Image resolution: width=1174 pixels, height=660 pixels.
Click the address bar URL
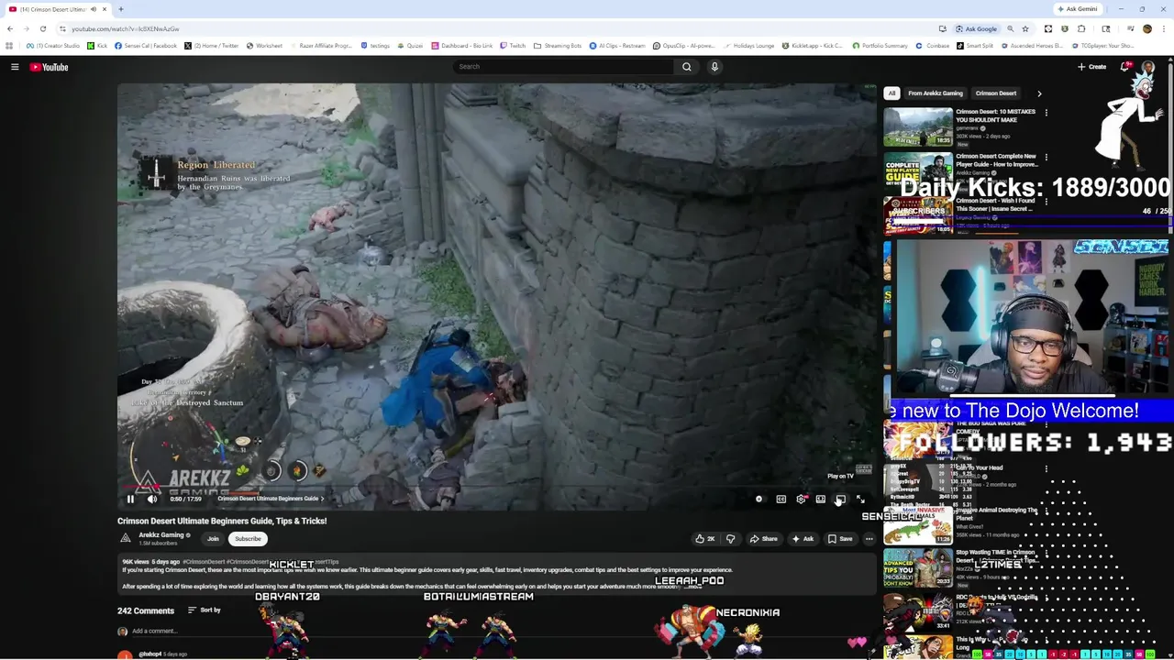tap(126, 28)
